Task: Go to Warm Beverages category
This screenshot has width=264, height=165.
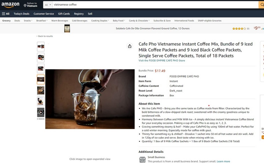Action: [60, 21]
